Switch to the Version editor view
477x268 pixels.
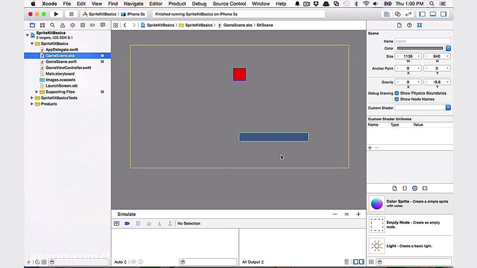[x=408, y=14]
